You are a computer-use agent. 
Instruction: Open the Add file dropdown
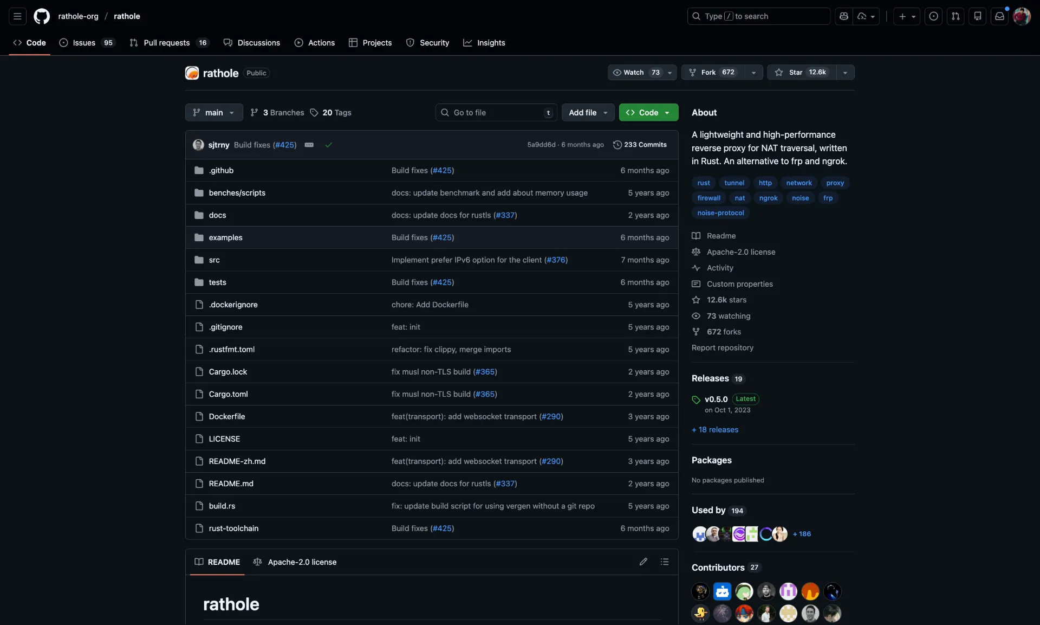[588, 112]
